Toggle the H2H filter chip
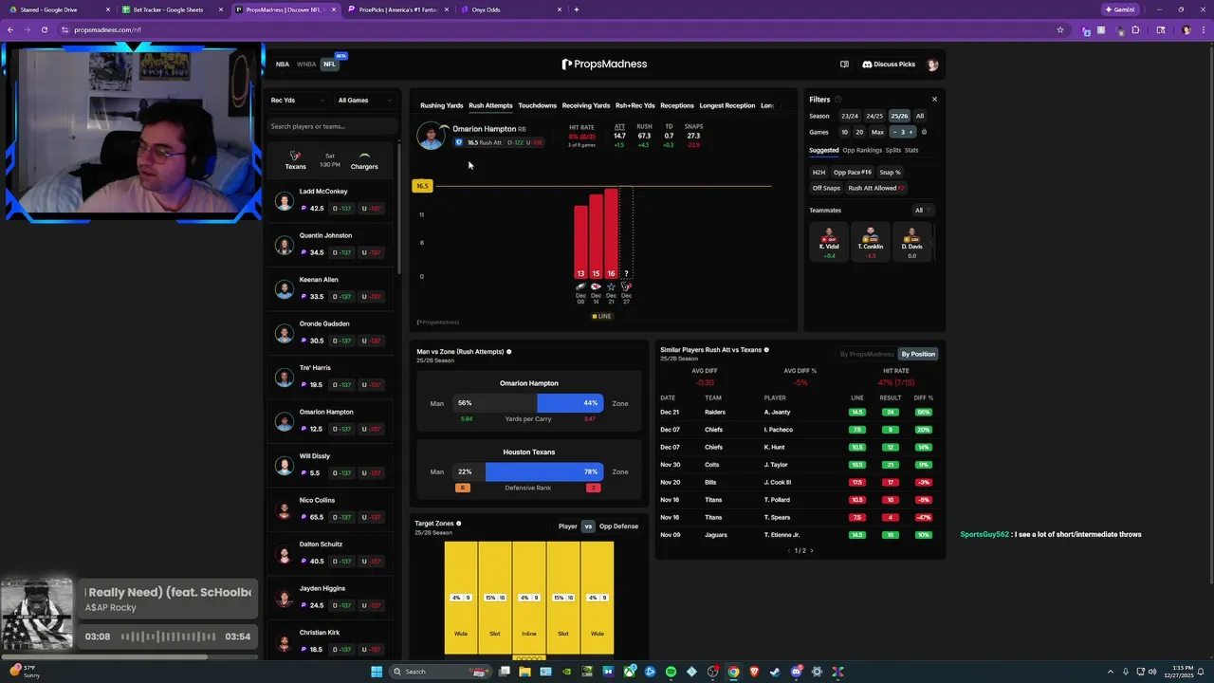Image resolution: width=1214 pixels, height=683 pixels. coord(819,173)
